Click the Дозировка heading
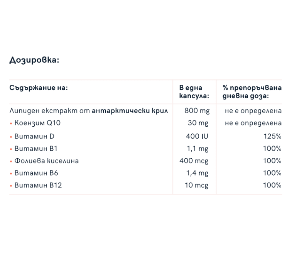Image resolution: width=287 pixels, height=255 pixels. 34,60
